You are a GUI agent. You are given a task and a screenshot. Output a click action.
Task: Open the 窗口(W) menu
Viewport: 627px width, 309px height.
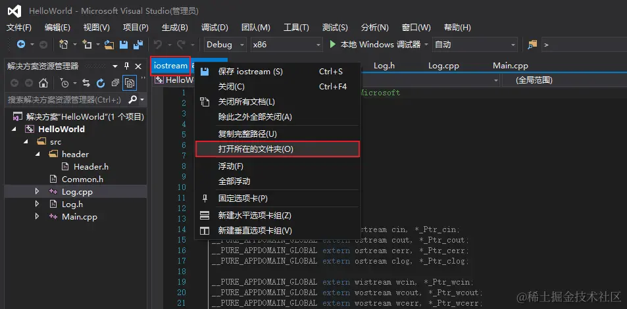[416, 28]
